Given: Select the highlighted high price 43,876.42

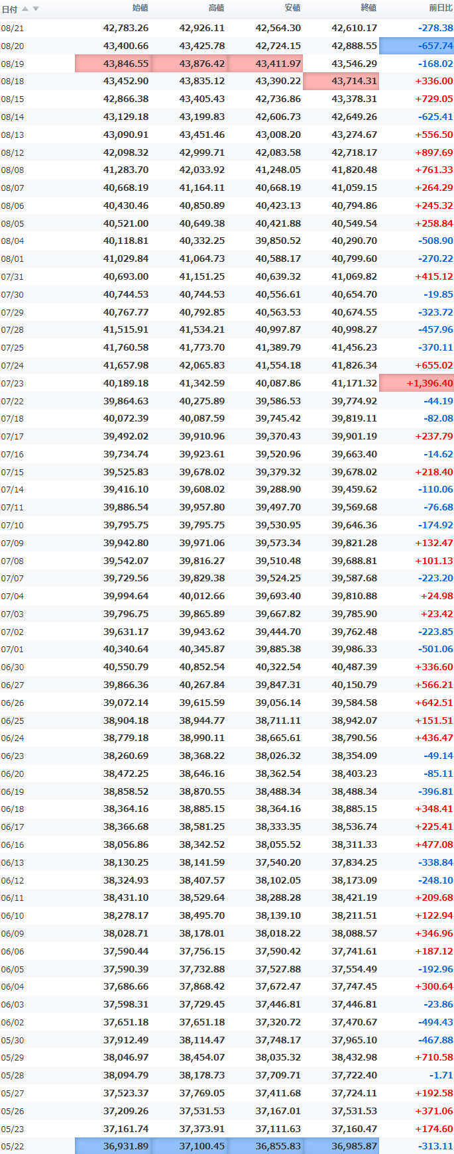Looking at the screenshot, I should (x=189, y=64).
